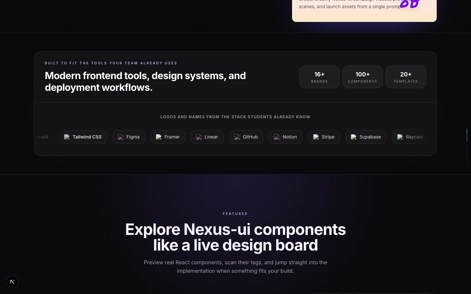Click the 16+ Brands stat card

click(320, 77)
